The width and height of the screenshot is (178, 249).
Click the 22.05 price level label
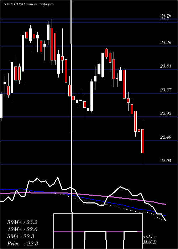166,161
